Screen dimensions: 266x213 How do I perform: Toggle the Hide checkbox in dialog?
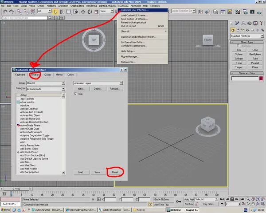click(x=75, y=94)
